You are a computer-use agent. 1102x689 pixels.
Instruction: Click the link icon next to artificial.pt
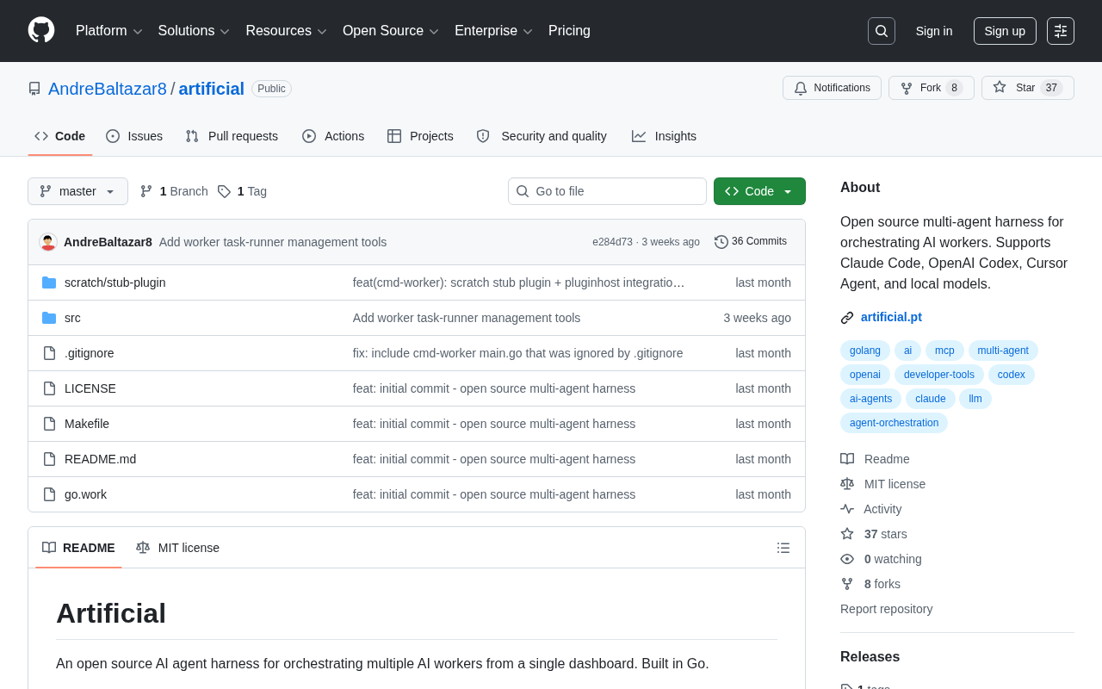click(x=847, y=318)
